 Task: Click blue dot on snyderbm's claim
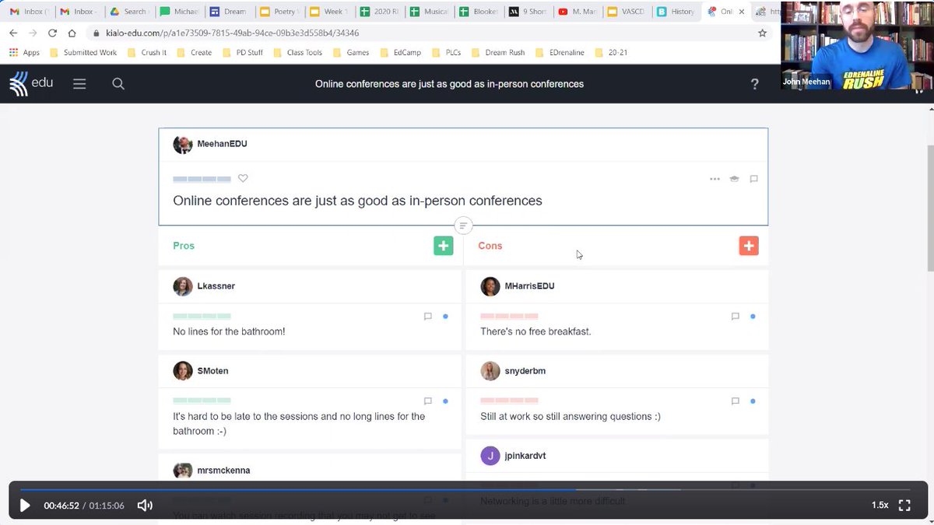tap(753, 401)
